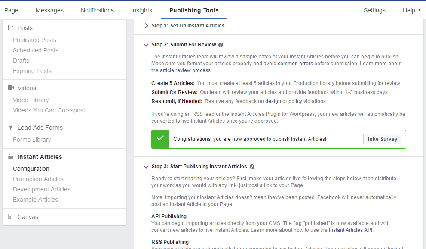This screenshot has height=249, width=426.
Task: Click the Take Survey button
Action: 382,139
